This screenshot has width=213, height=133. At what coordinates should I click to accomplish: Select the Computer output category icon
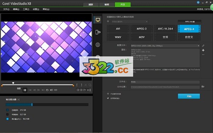[x=98, y=20]
